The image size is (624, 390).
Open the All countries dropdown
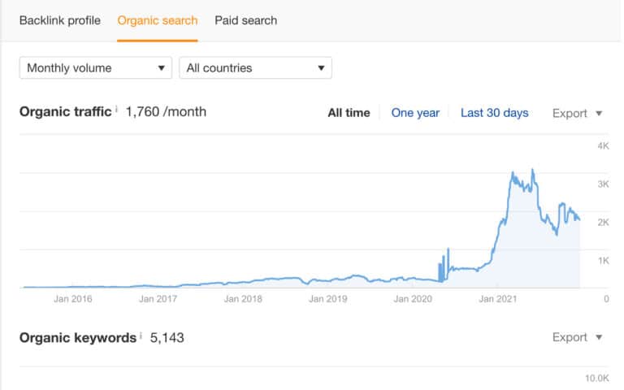click(255, 68)
